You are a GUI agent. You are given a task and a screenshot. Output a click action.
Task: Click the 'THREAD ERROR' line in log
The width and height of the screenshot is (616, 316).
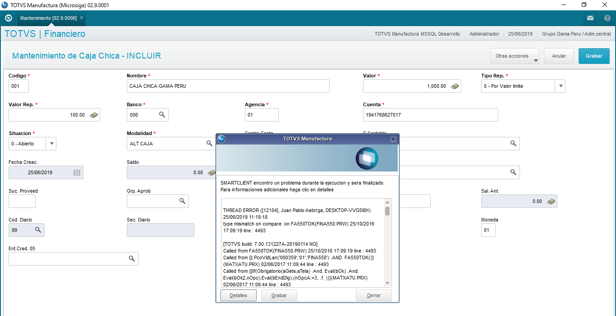pos(297,211)
